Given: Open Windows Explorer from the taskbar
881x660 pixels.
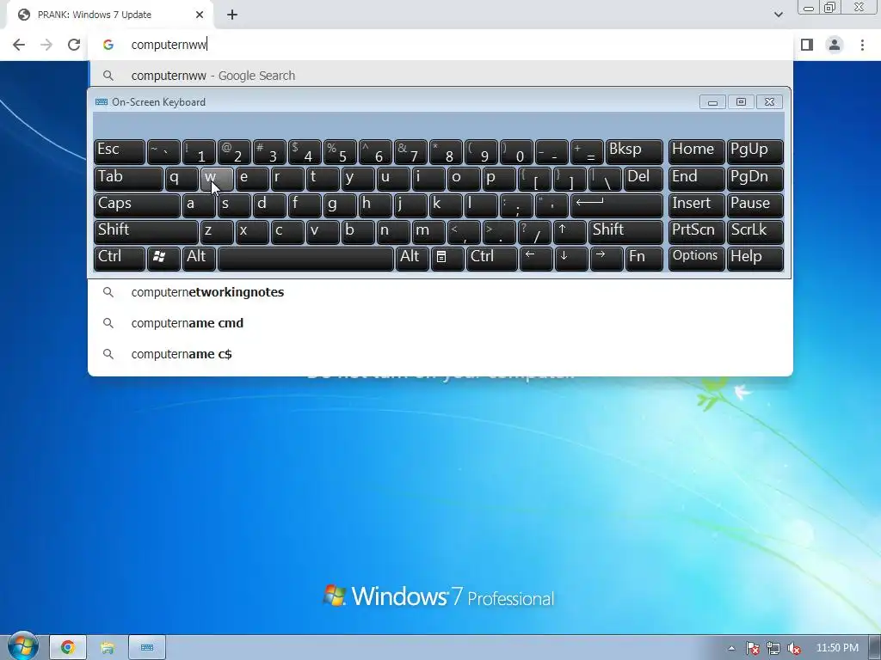Looking at the screenshot, I should (x=108, y=648).
